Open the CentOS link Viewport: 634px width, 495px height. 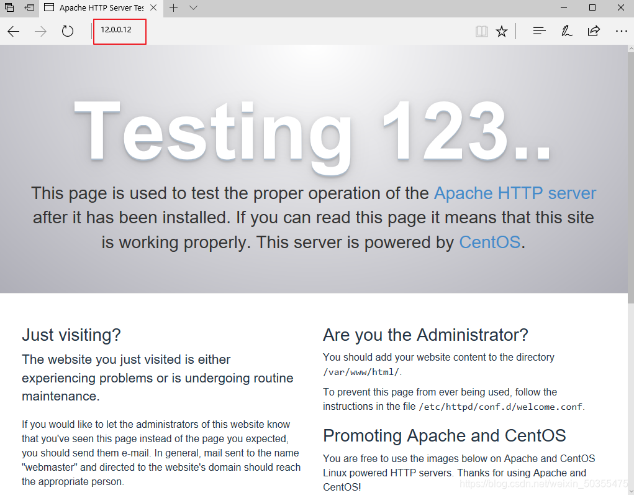490,243
